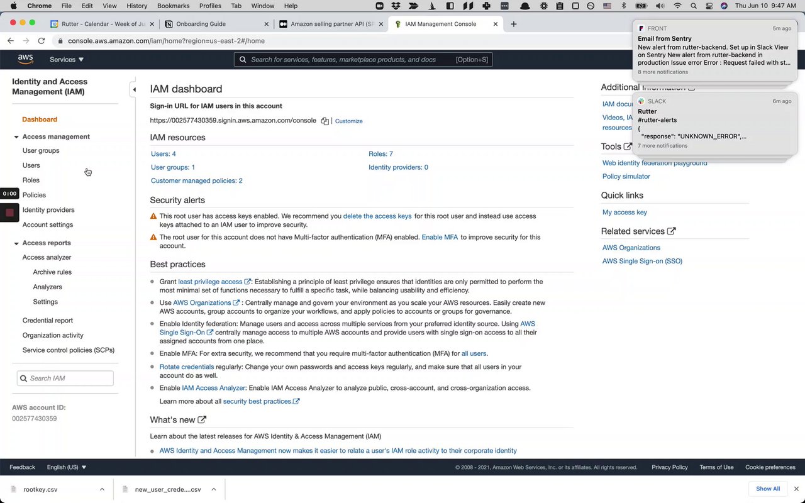The height and width of the screenshot is (503, 805).
Task: Open the AWS Organizations related service link
Action: pos(631,248)
